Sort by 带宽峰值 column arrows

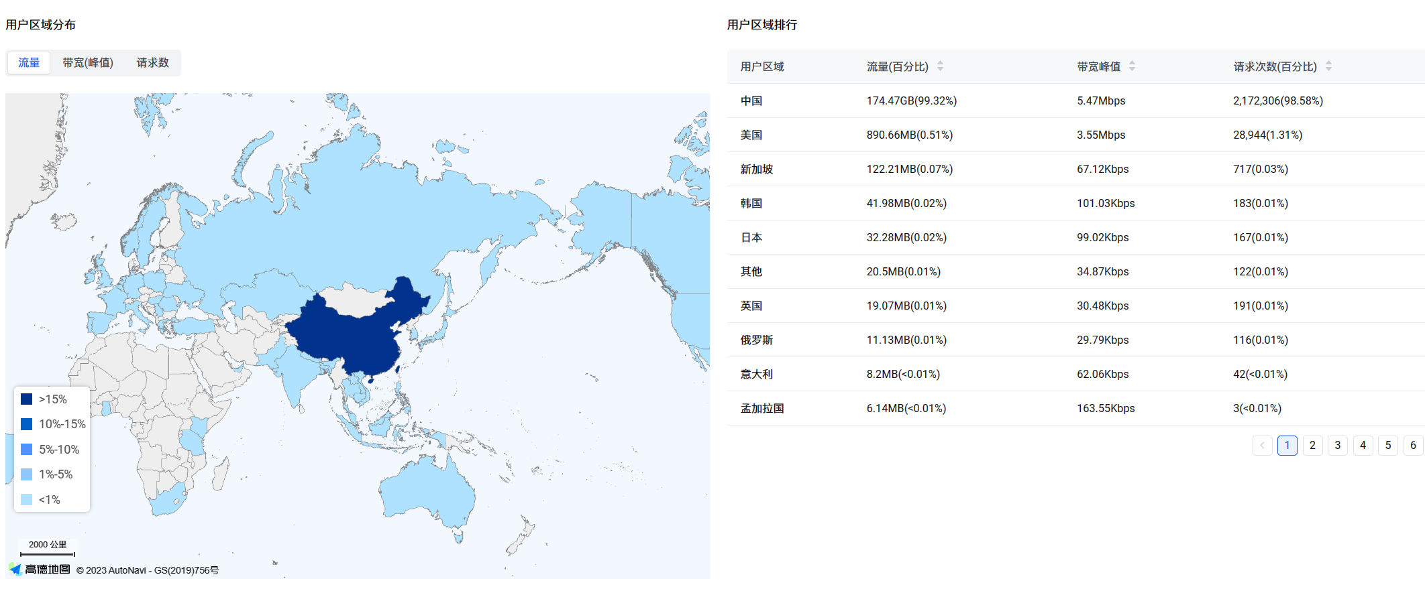[1132, 66]
